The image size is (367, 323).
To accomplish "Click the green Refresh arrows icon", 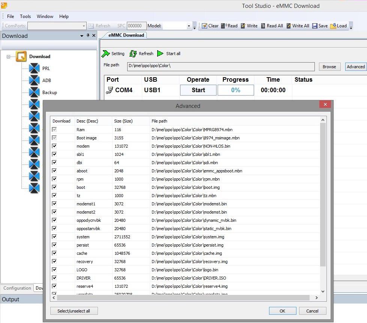I will click(133, 54).
